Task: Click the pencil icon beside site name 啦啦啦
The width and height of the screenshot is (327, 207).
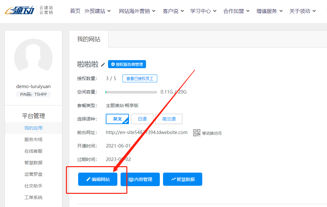Action: pyautogui.click(x=103, y=65)
